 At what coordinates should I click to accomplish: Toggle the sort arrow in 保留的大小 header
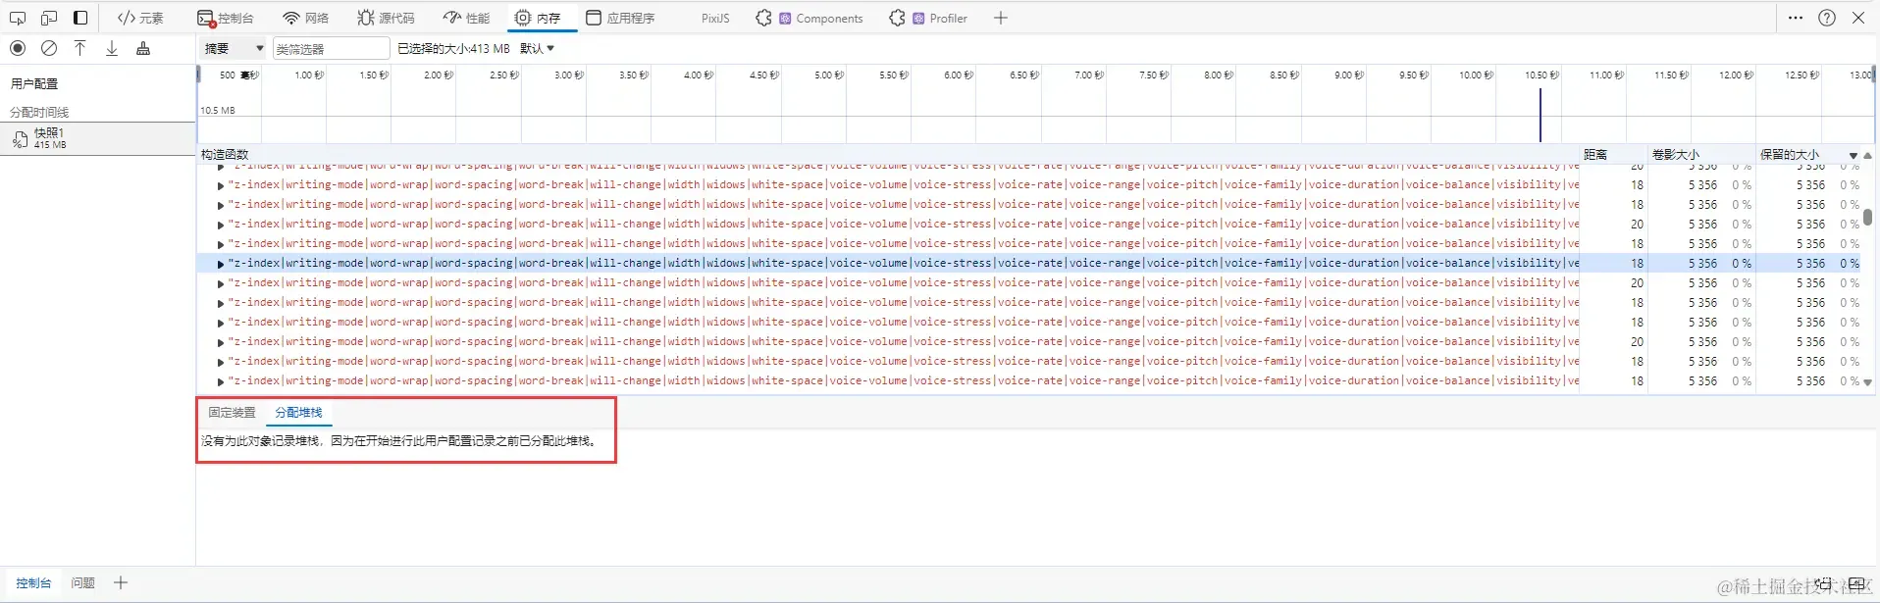(1854, 156)
